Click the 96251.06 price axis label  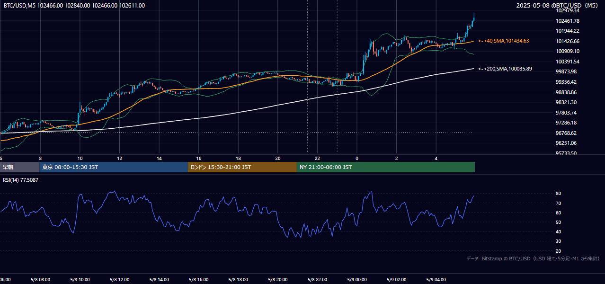(566, 143)
